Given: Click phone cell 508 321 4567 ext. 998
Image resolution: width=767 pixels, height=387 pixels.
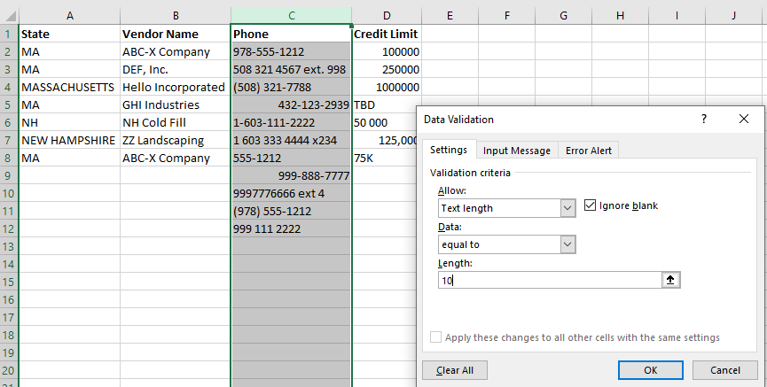Looking at the screenshot, I should (291, 69).
